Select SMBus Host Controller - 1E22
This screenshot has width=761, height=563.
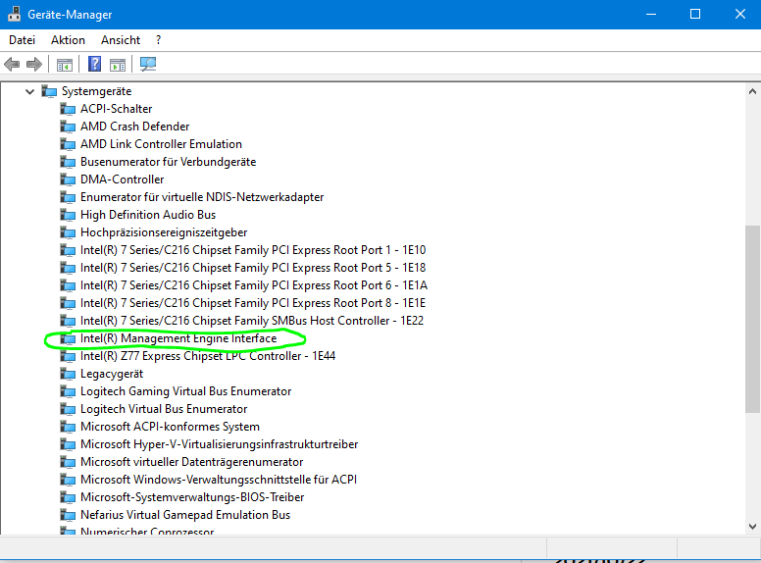tap(252, 321)
